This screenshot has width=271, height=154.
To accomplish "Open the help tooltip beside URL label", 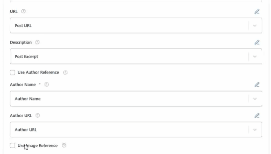I will click(23, 11).
